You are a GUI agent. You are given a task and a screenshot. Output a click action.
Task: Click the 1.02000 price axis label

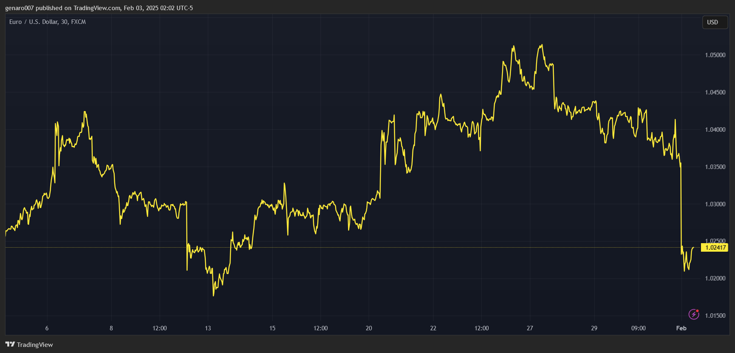(715, 278)
